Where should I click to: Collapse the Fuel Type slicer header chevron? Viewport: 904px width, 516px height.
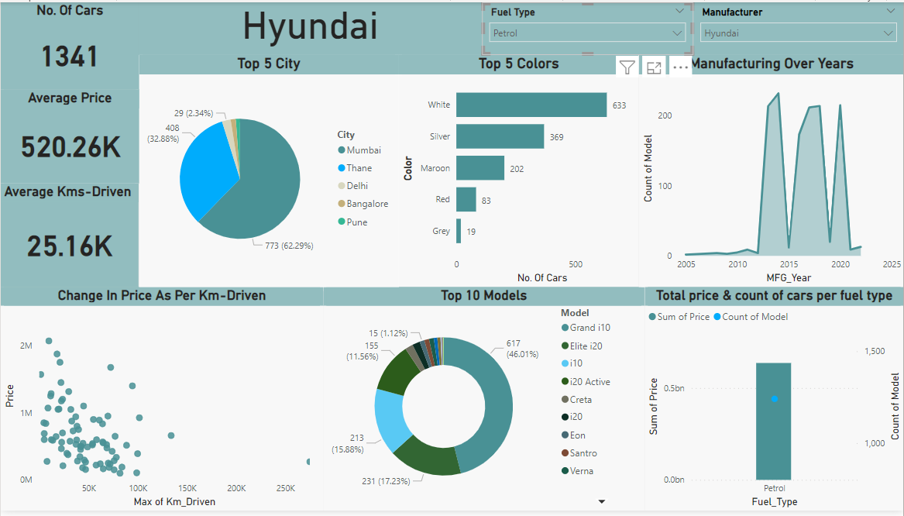tap(680, 11)
